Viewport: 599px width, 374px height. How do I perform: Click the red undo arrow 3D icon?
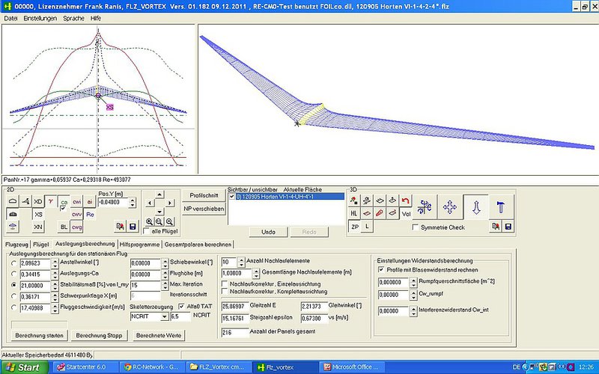pyautogui.click(x=406, y=200)
